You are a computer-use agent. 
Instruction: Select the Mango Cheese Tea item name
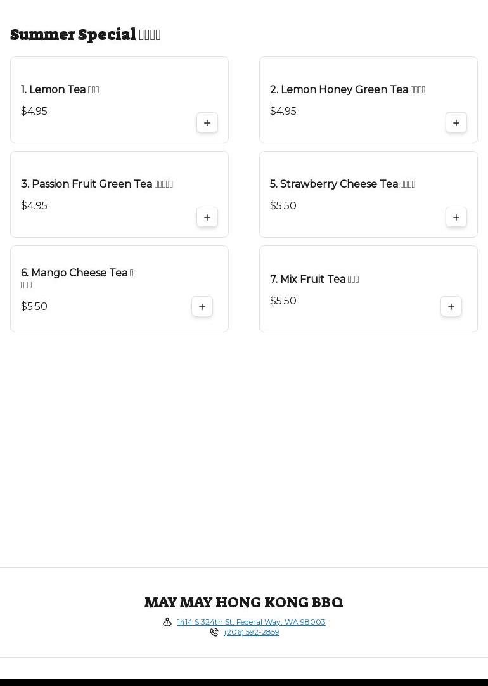click(x=77, y=278)
